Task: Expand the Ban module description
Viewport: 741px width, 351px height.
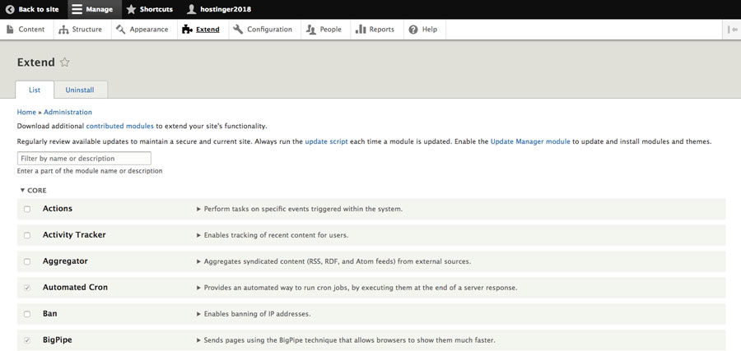Action: pyautogui.click(x=198, y=314)
